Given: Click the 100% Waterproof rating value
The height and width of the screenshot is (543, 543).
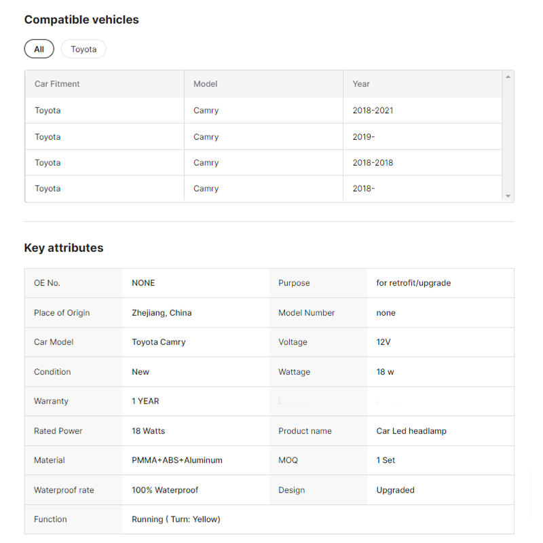Looking at the screenshot, I should click(165, 490).
